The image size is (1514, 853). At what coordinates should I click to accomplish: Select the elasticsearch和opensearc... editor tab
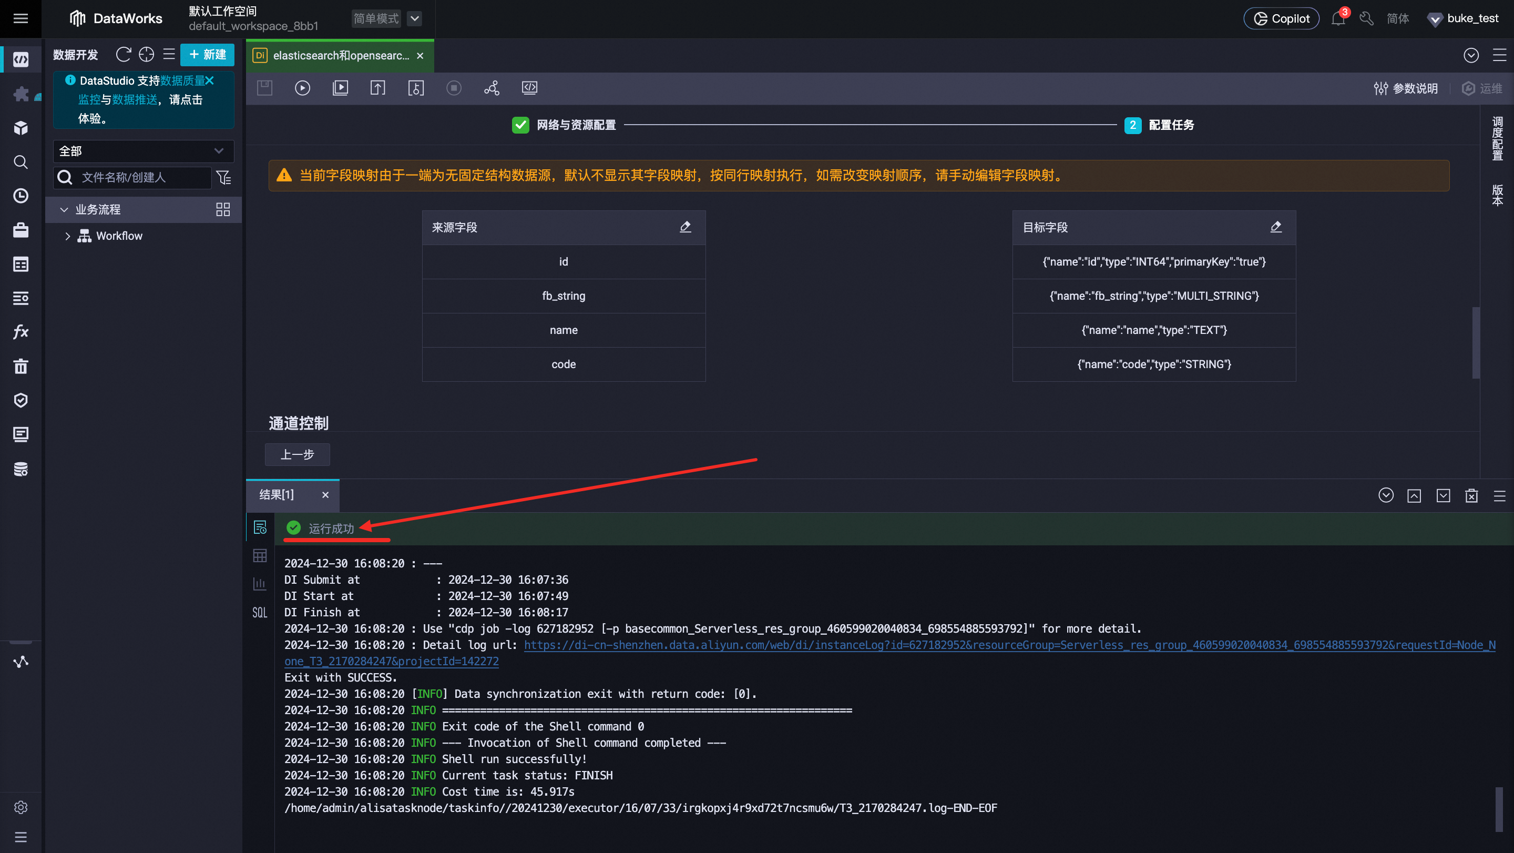pos(341,55)
